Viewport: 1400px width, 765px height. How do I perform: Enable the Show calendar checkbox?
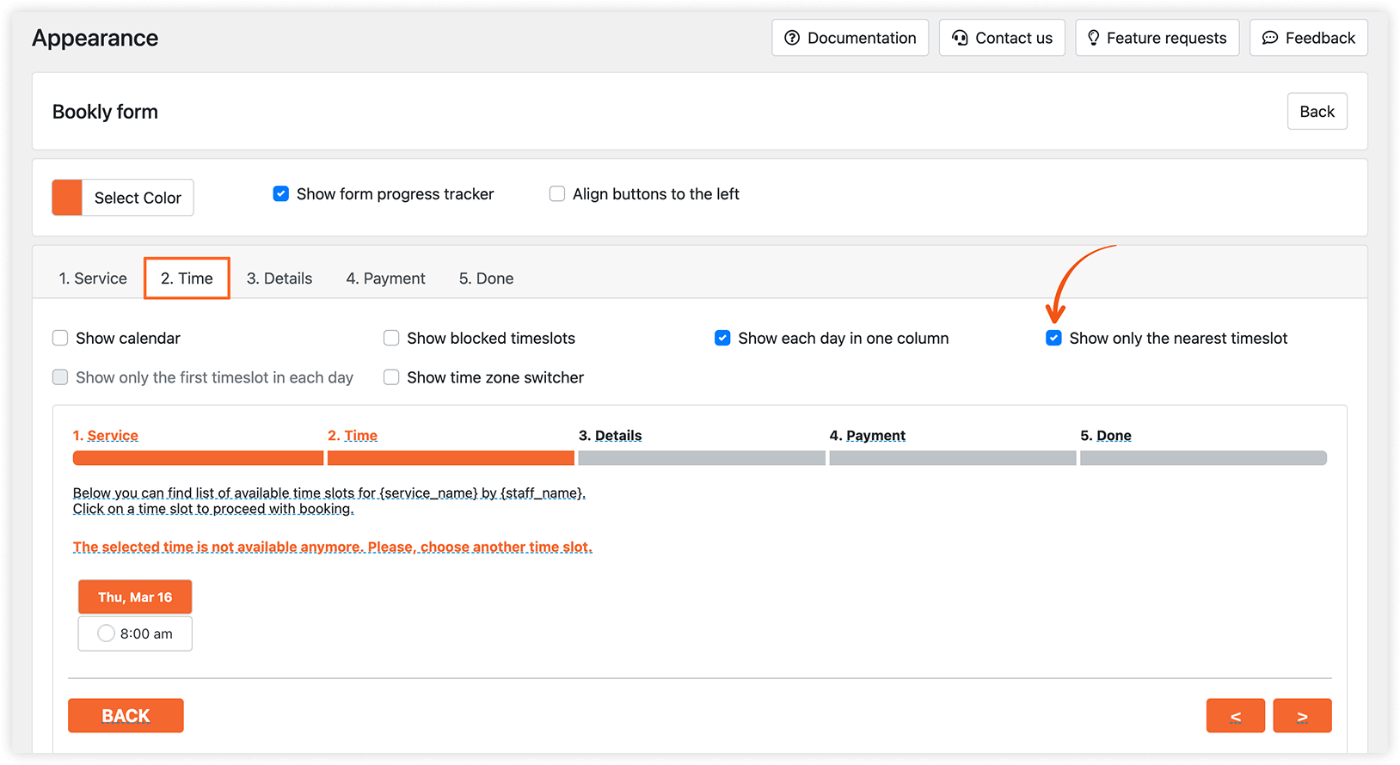pos(60,338)
